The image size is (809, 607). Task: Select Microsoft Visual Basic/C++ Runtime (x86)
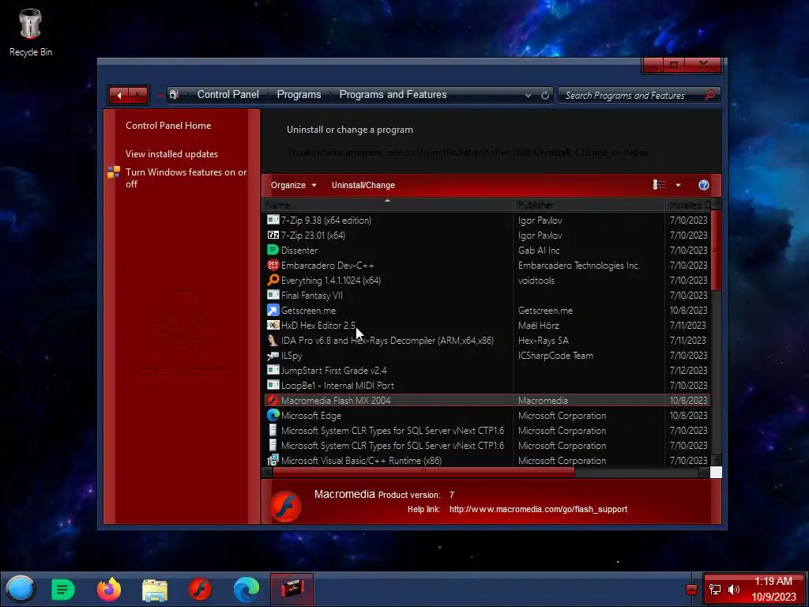[x=487, y=460]
